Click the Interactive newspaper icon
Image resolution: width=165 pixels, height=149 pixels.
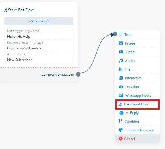point(120,78)
